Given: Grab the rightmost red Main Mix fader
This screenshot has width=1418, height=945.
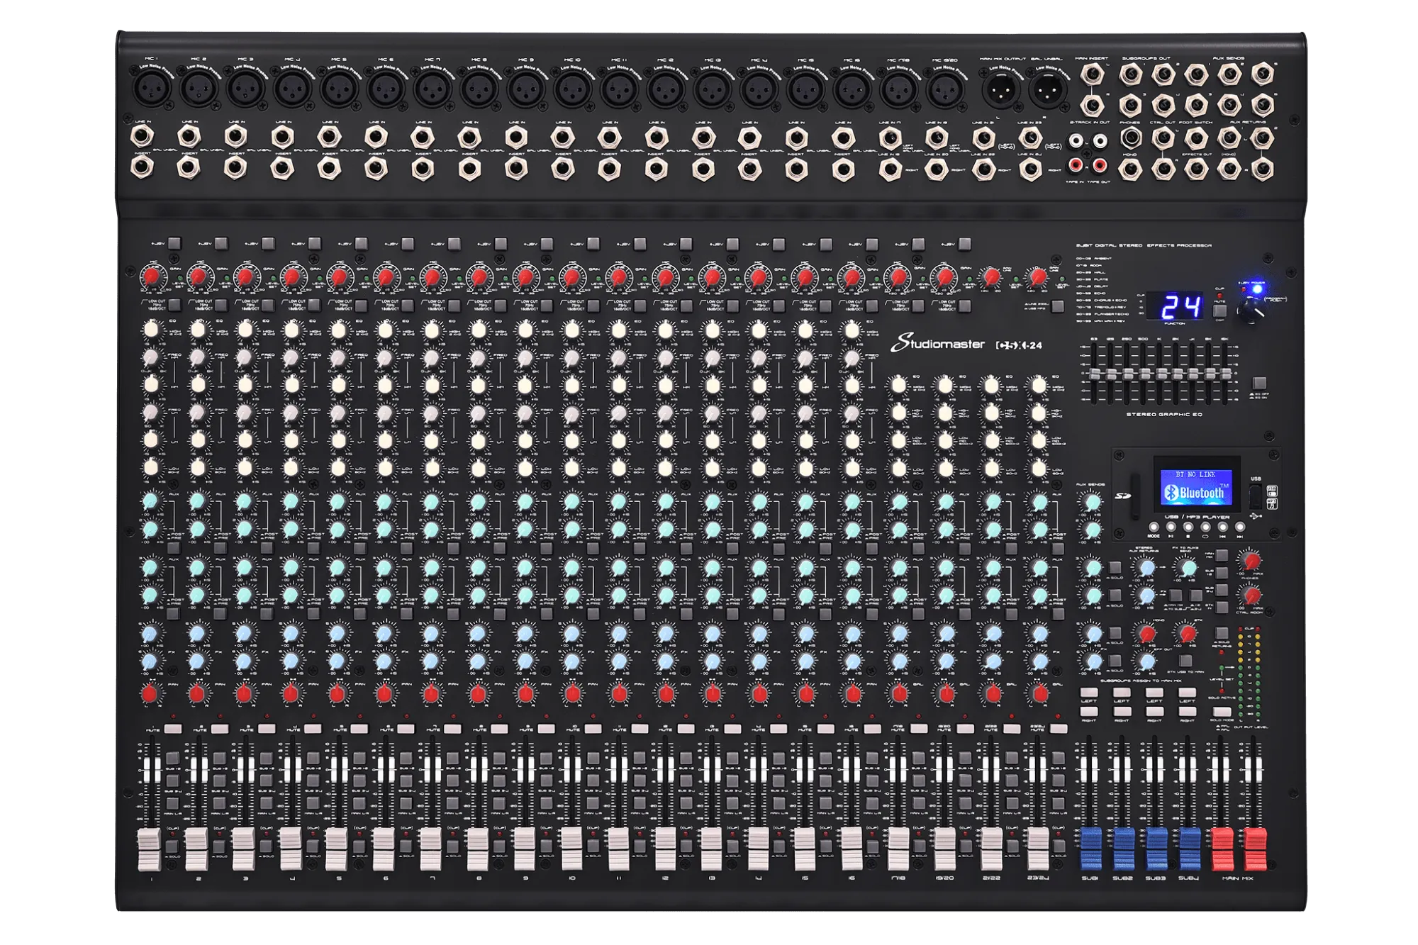Looking at the screenshot, I should [x=1254, y=849].
